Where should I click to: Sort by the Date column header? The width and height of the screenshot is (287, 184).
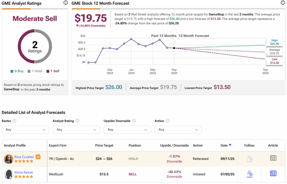click(224, 145)
